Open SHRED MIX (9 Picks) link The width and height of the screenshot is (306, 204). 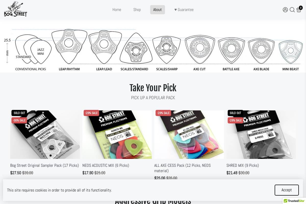point(243,165)
